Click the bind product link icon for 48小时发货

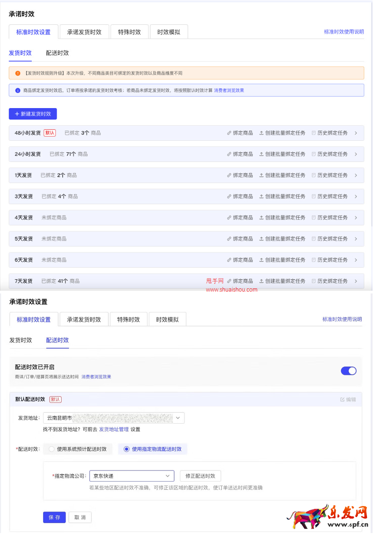(229, 133)
